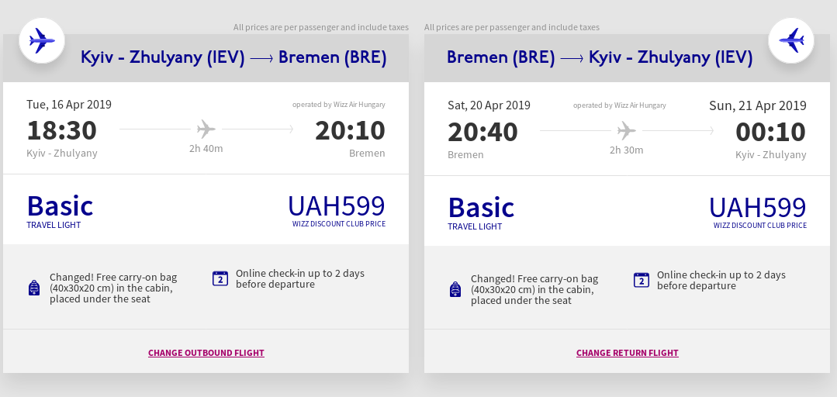Click the Kyiv - Zhulyany (IEV) to Bremen heading
Image resolution: width=837 pixels, height=397 pixels.
(x=233, y=57)
